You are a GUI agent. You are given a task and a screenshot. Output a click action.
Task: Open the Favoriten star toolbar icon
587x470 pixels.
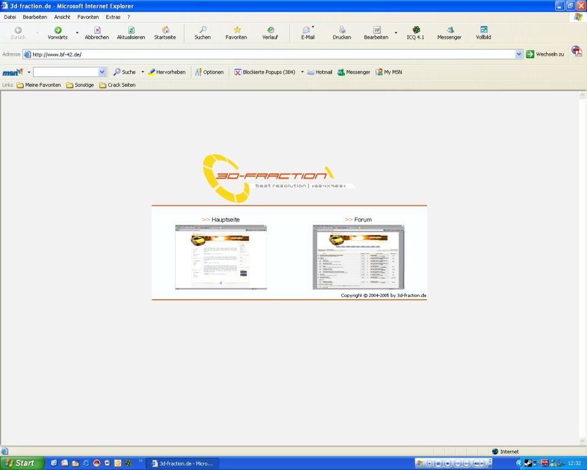click(237, 30)
